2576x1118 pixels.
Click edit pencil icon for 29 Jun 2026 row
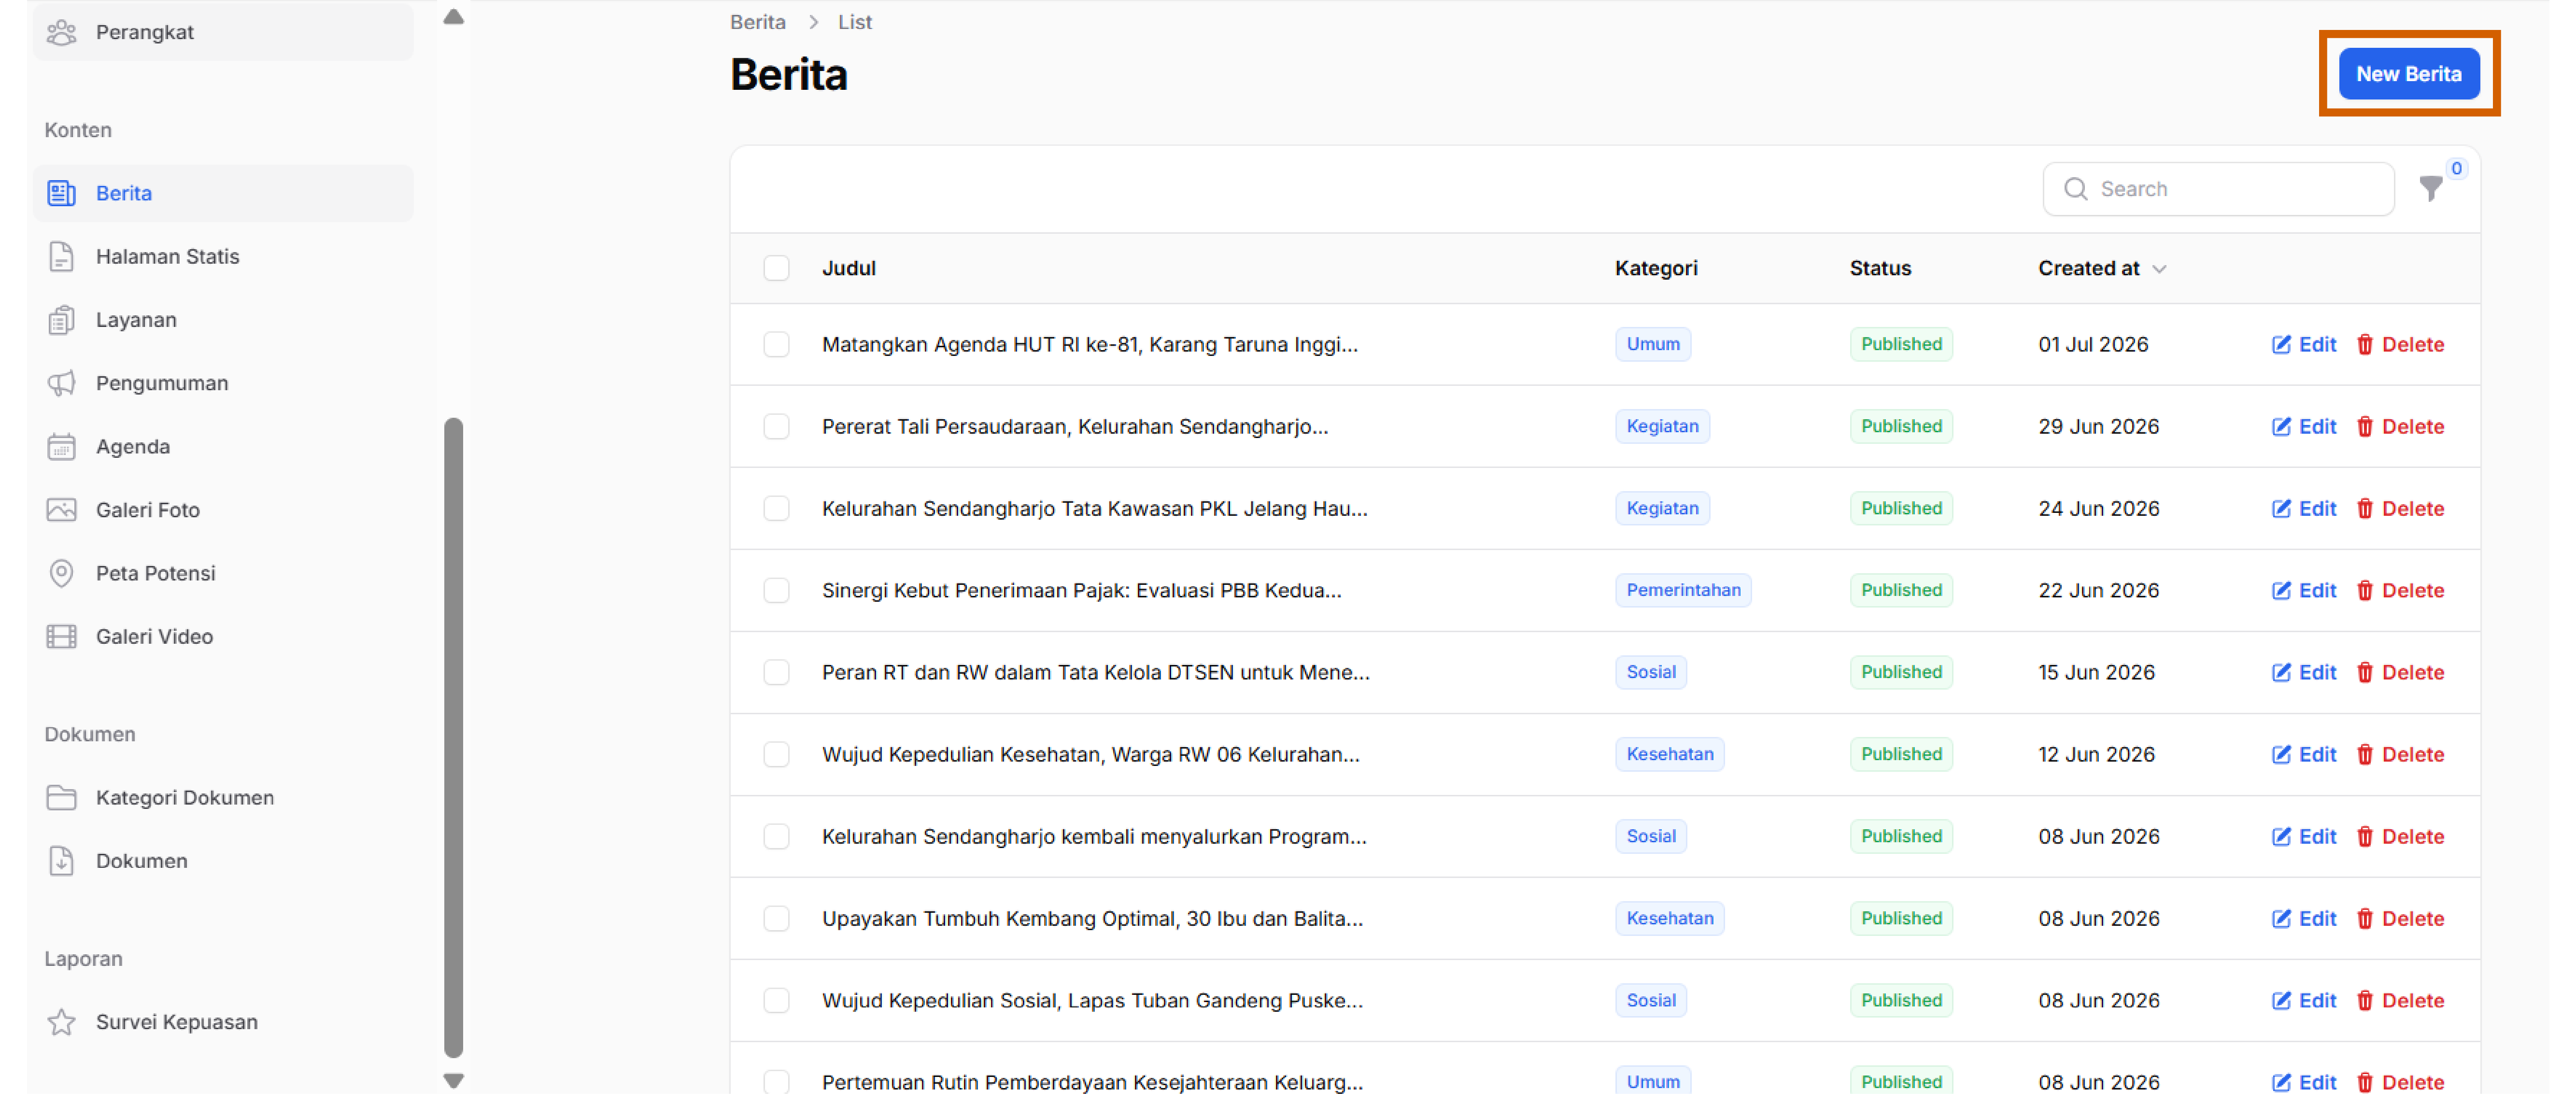coord(2281,426)
